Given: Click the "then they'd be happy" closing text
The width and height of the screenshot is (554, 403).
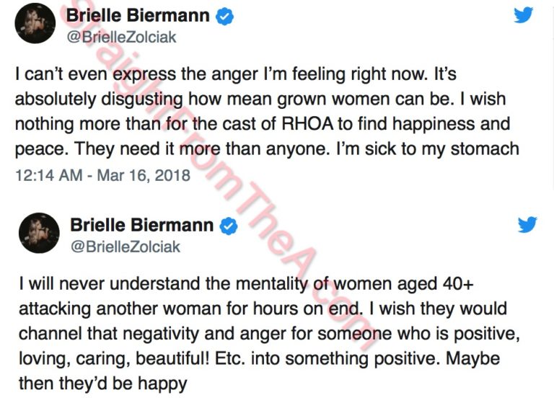Looking at the screenshot, I should click(x=101, y=383).
